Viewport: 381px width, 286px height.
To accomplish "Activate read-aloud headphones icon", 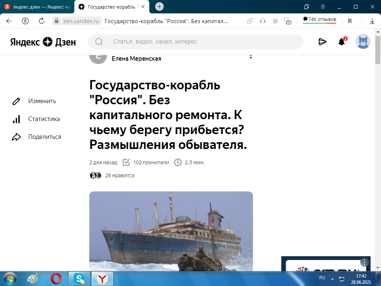I will [x=263, y=21].
